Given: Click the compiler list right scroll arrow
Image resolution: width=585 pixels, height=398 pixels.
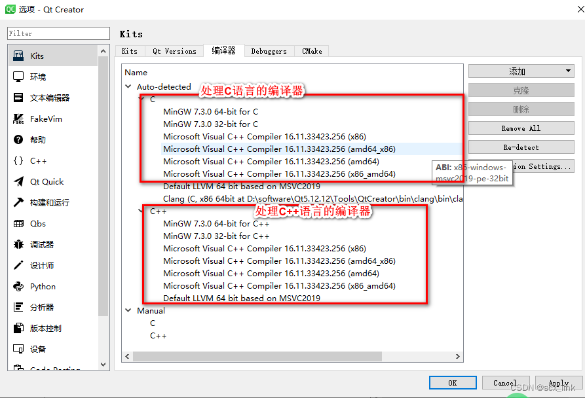Looking at the screenshot, I should 458,356.
